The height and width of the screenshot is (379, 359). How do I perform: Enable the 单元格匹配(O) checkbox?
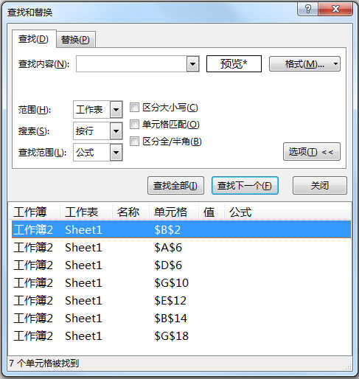[x=134, y=125]
